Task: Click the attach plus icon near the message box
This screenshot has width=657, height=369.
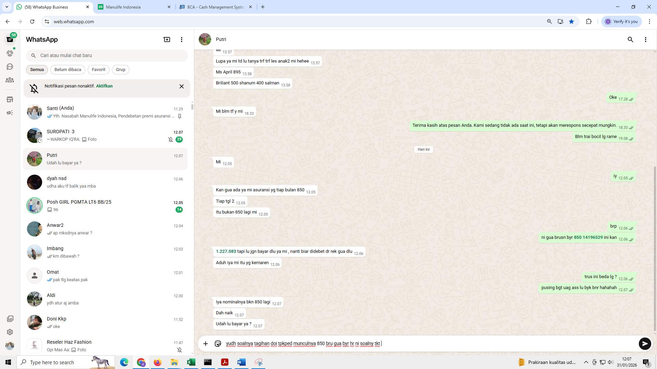Action: tap(205, 344)
